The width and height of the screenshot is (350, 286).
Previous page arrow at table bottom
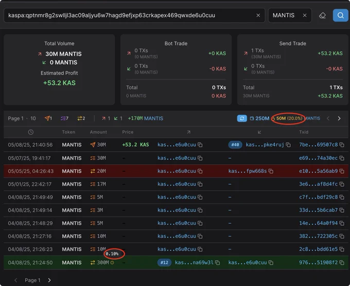15,280
